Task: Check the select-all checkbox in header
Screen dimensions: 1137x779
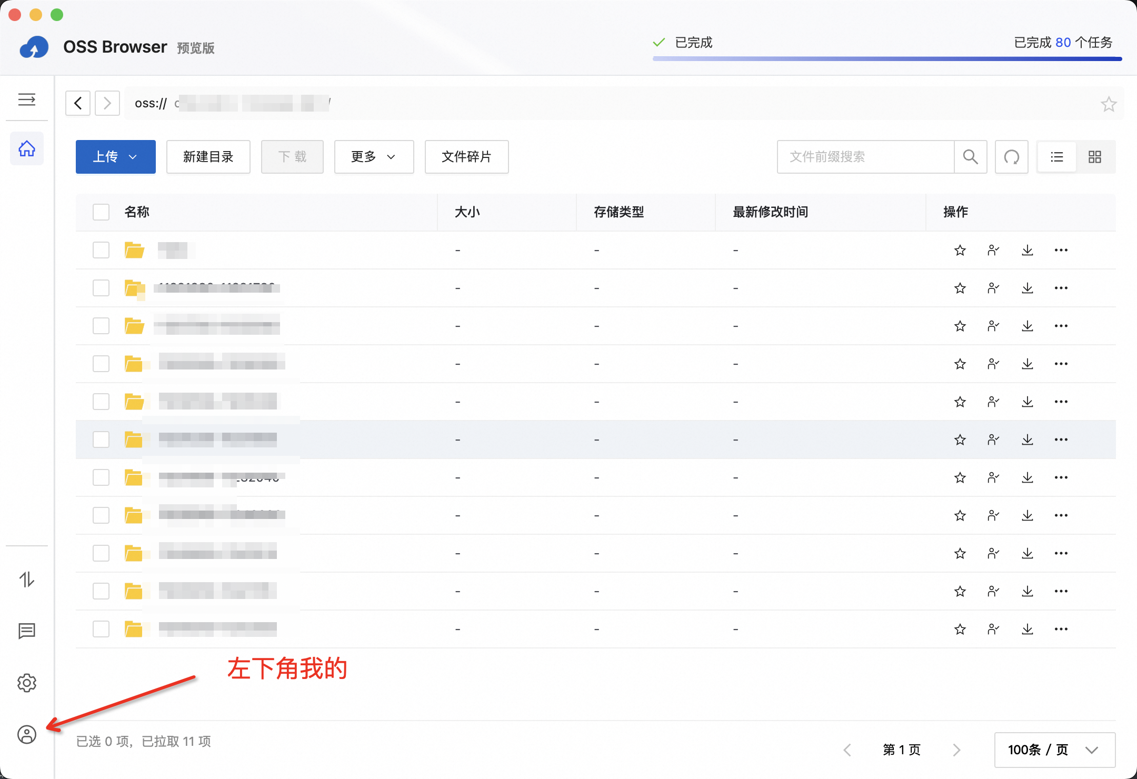Action: pos(101,212)
